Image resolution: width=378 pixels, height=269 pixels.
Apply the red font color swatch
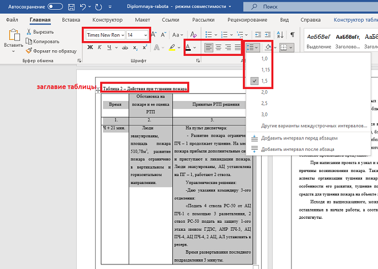pyautogui.click(x=188, y=47)
